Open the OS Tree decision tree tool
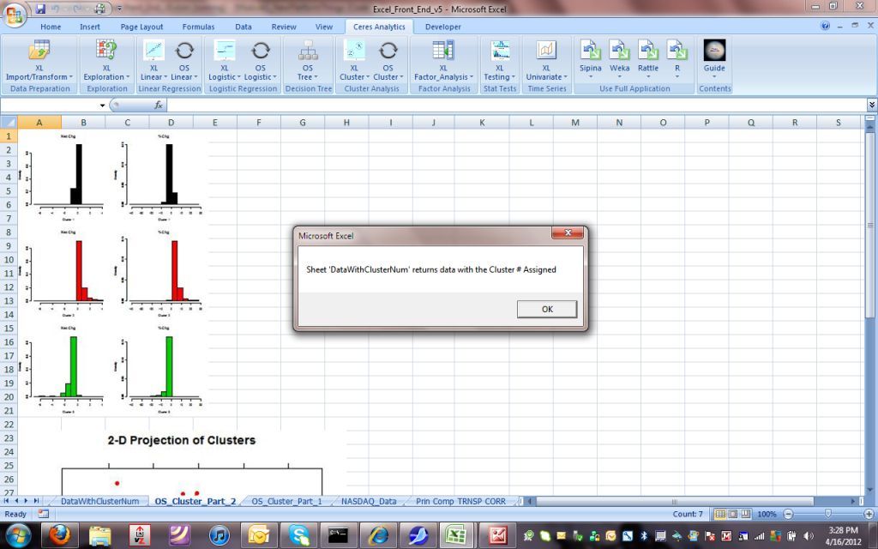Viewport: 878px width, 549px height. coord(308,60)
